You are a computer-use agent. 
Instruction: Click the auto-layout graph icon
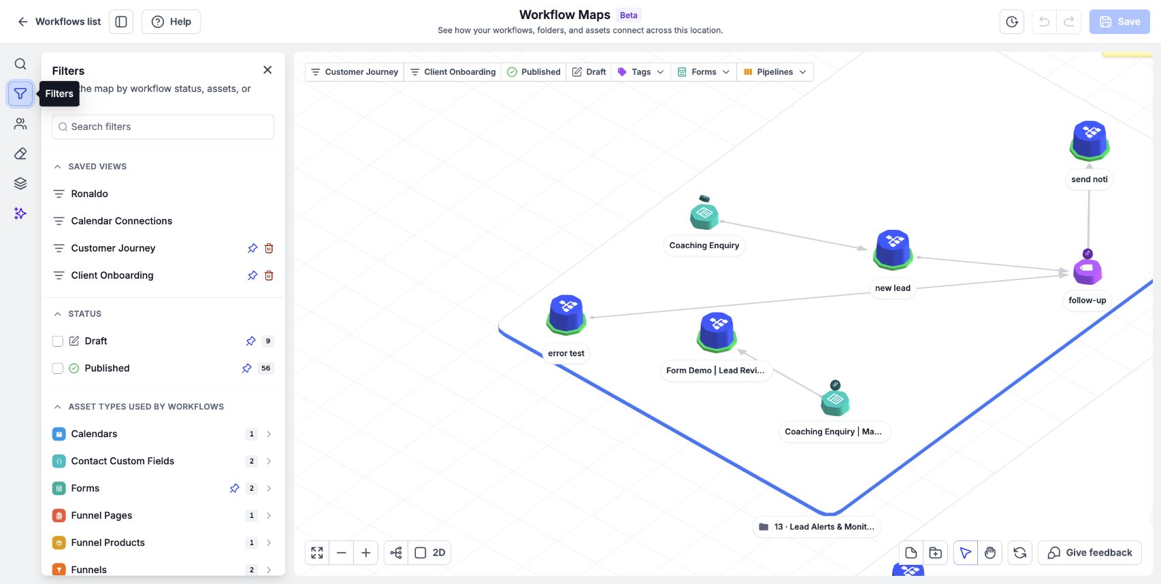coord(396,553)
